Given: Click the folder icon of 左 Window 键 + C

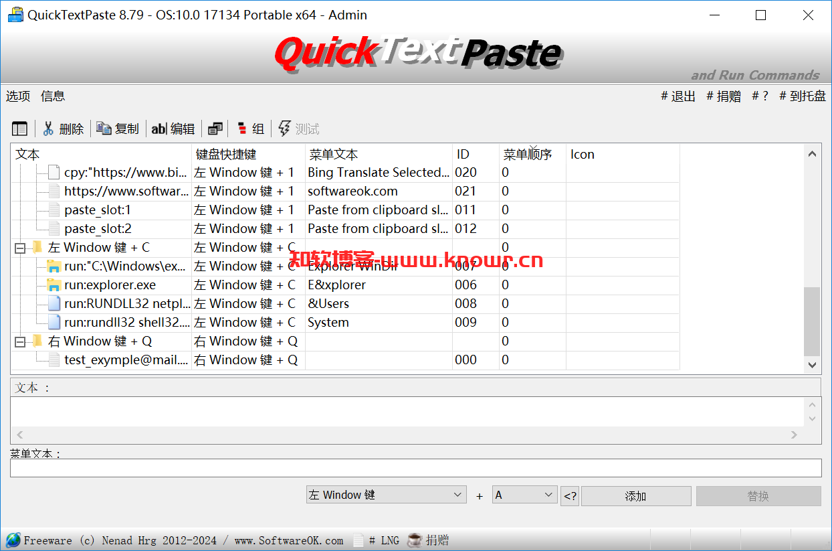Looking at the screenshot, I should (38, 247).
